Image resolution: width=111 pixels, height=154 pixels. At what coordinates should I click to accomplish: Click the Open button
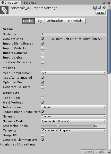pos(100,13)
